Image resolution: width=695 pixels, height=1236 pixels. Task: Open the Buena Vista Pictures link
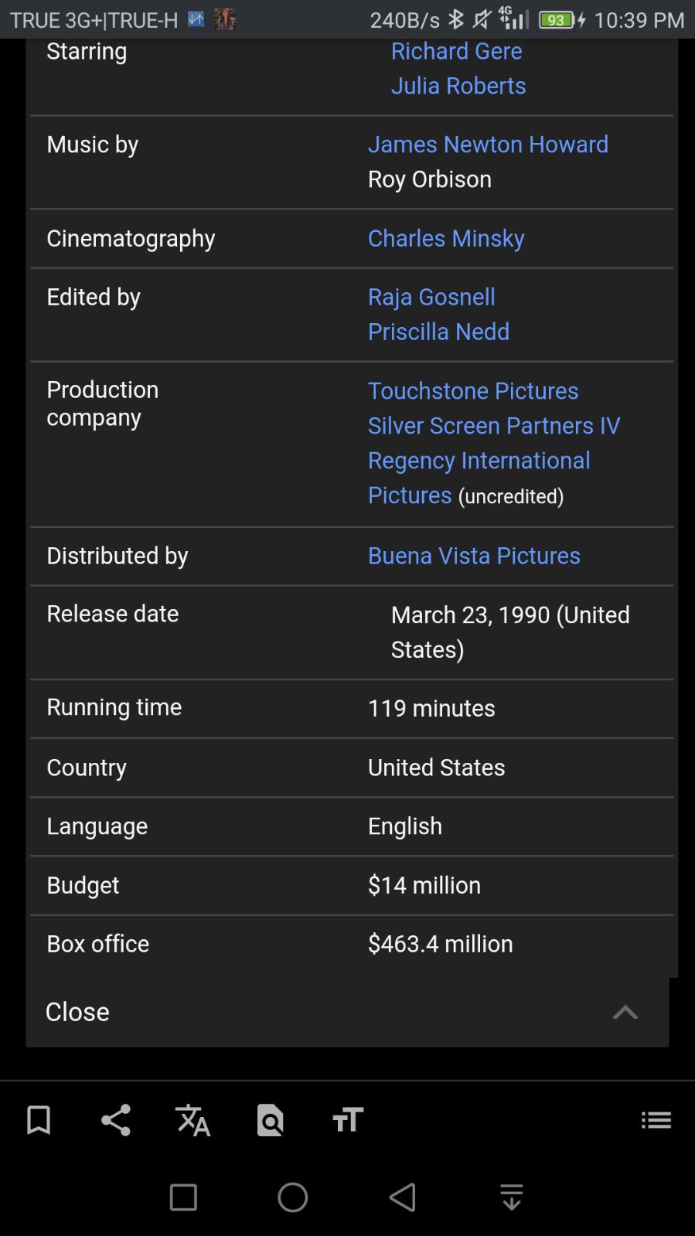[474, 556]
